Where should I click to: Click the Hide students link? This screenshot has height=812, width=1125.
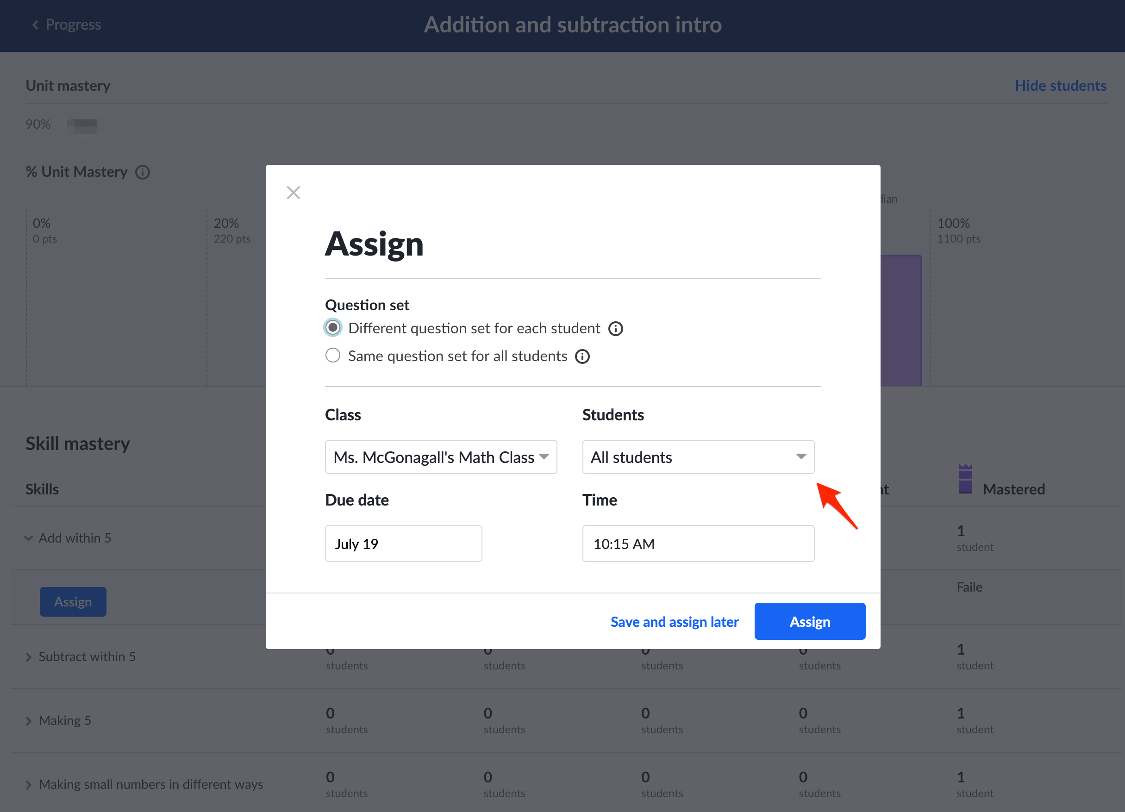click(1060, 85)
